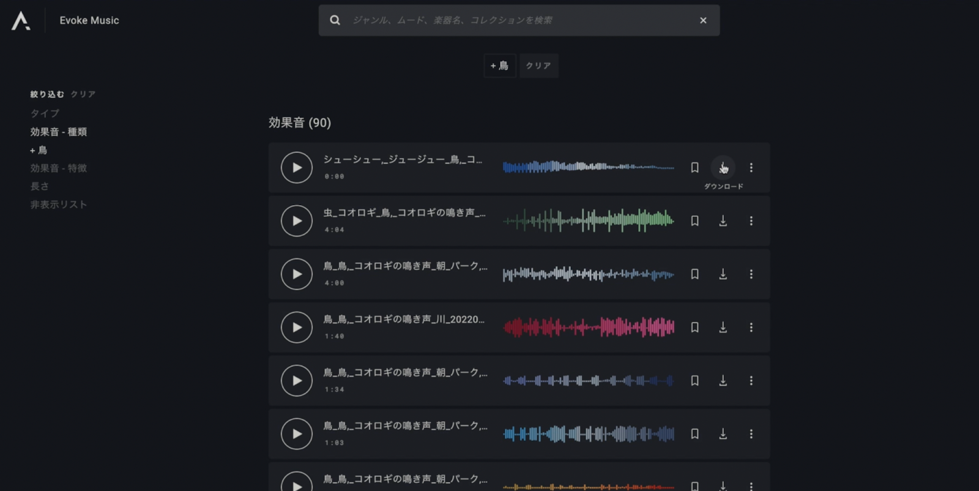This screenshot has width=979, height=491.
Task: Open the 非表示リスト filter
Action: point(59,204)
